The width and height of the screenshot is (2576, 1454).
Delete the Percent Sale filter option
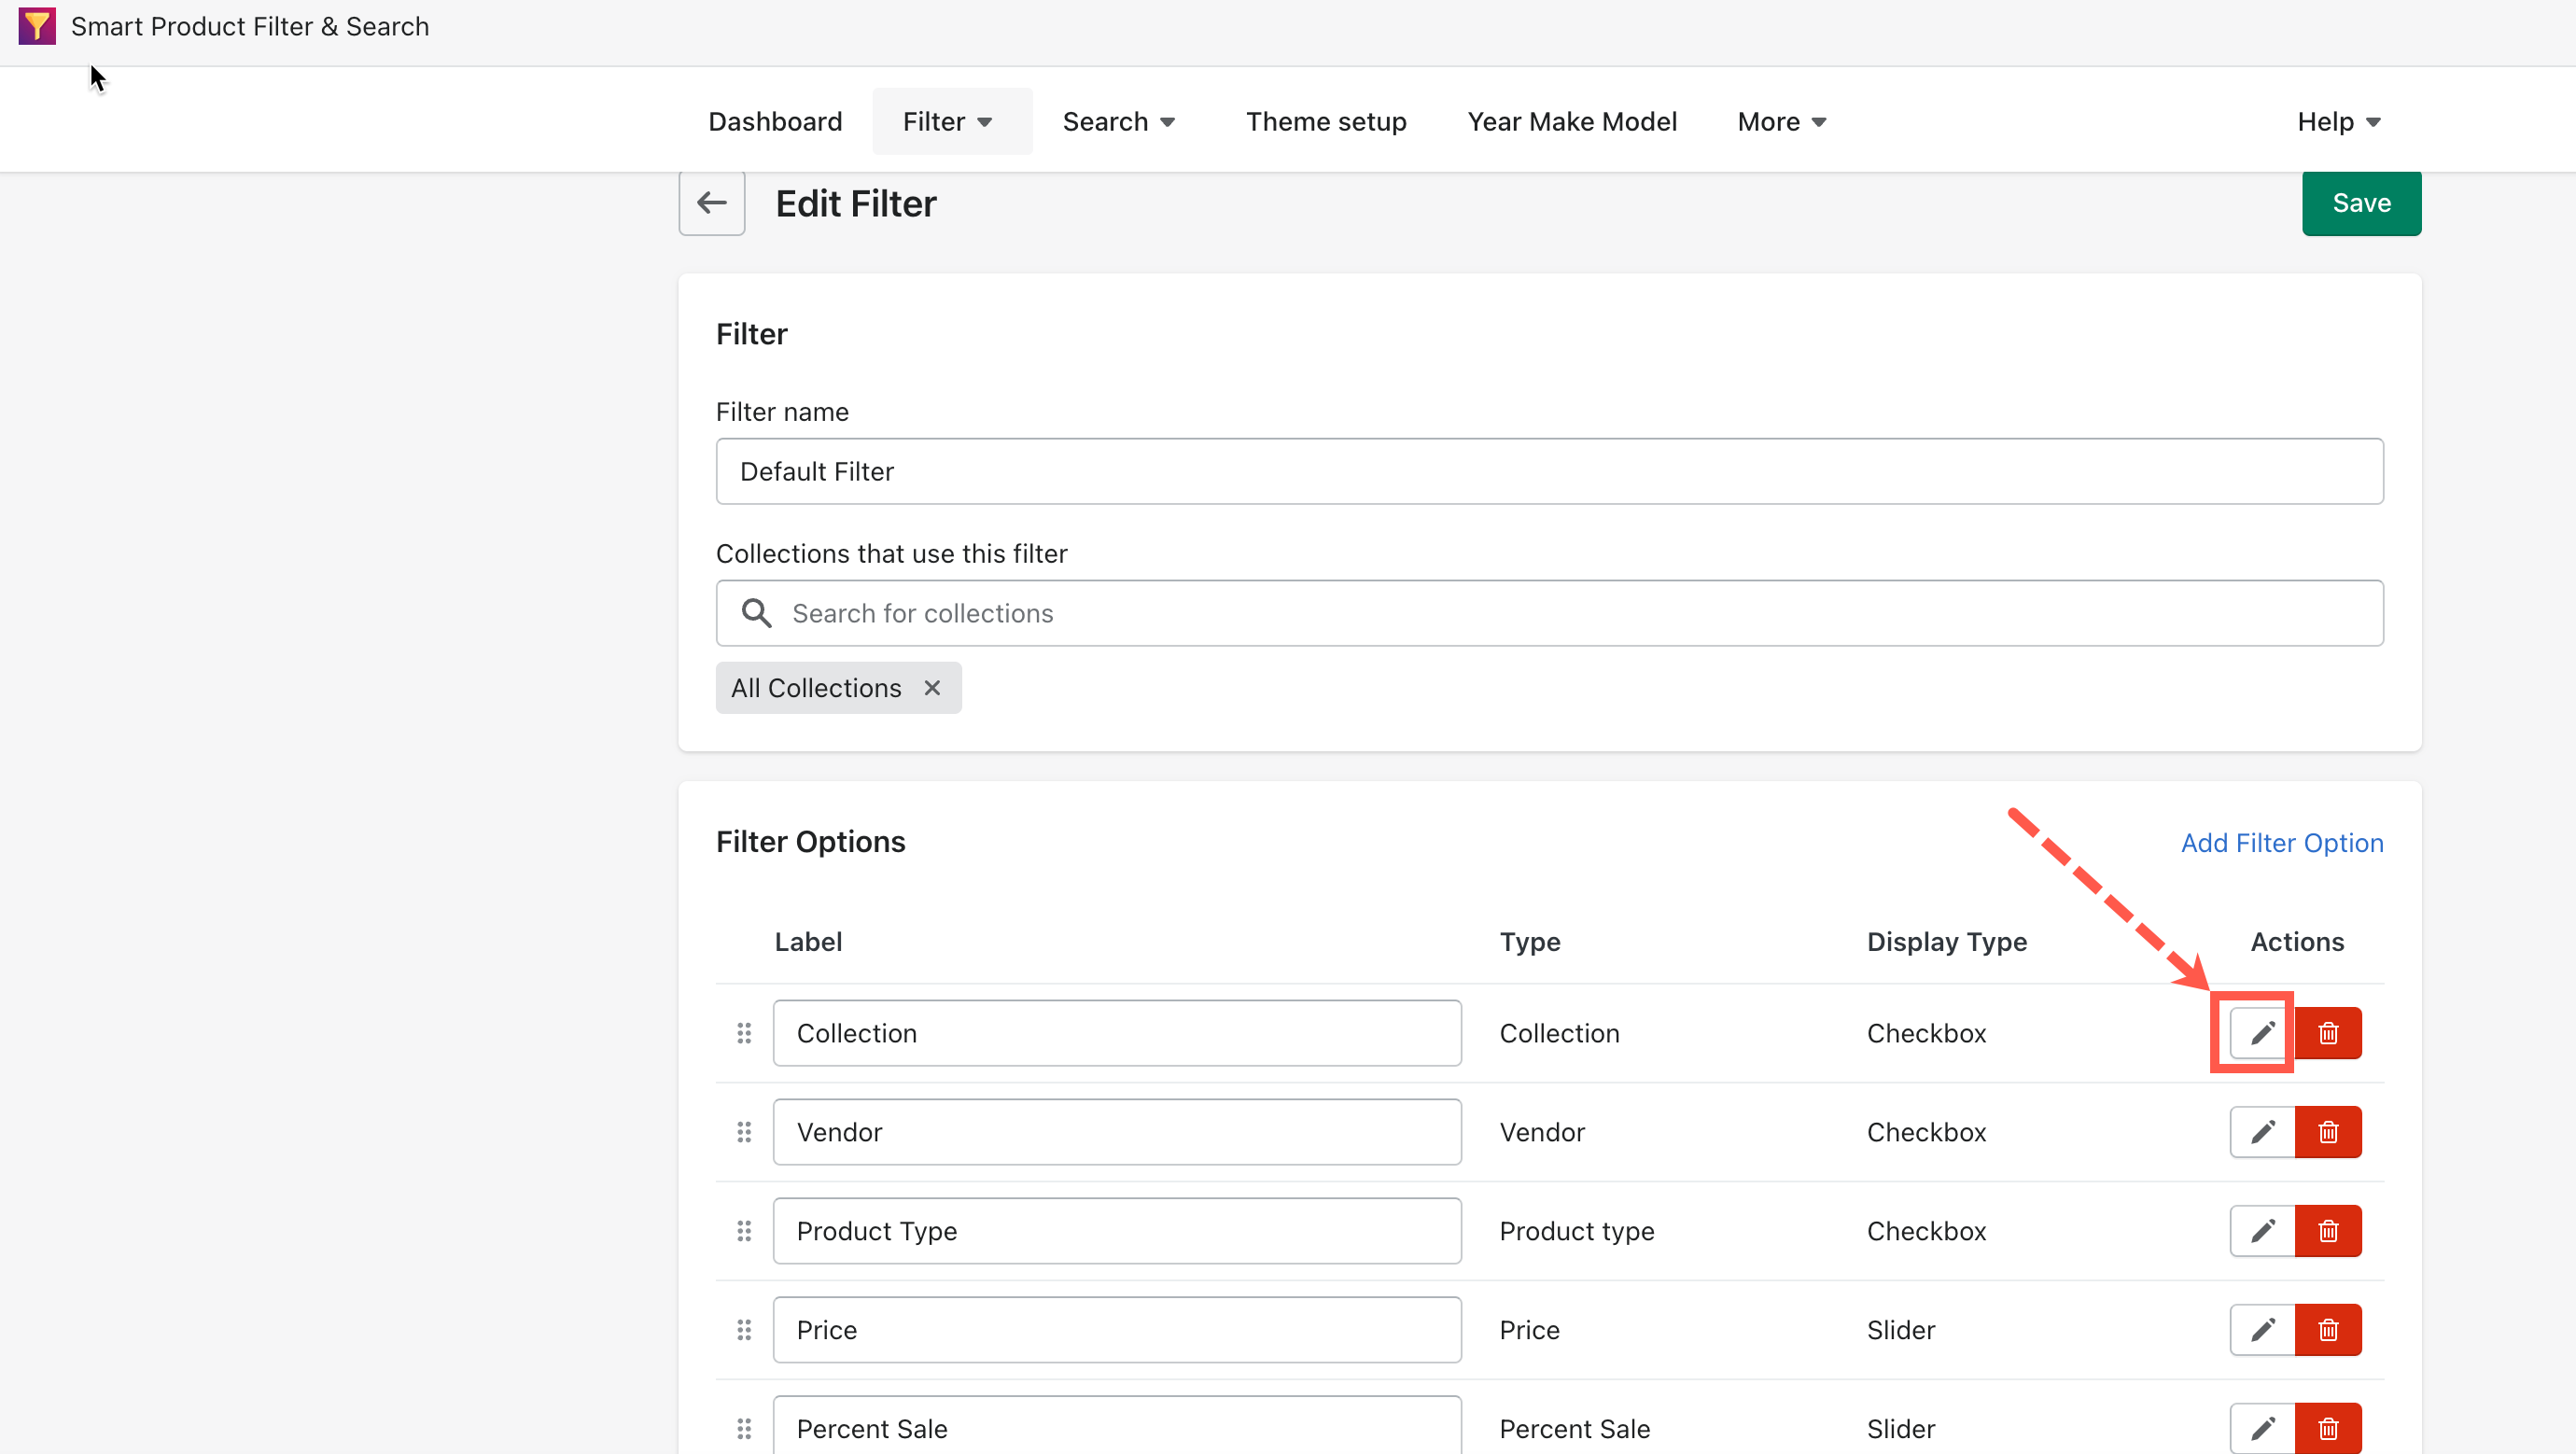pos(2328,1428)
